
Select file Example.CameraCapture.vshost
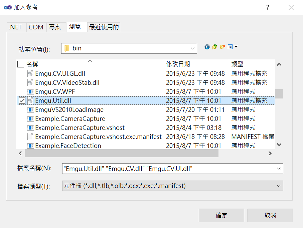(80, 128)
